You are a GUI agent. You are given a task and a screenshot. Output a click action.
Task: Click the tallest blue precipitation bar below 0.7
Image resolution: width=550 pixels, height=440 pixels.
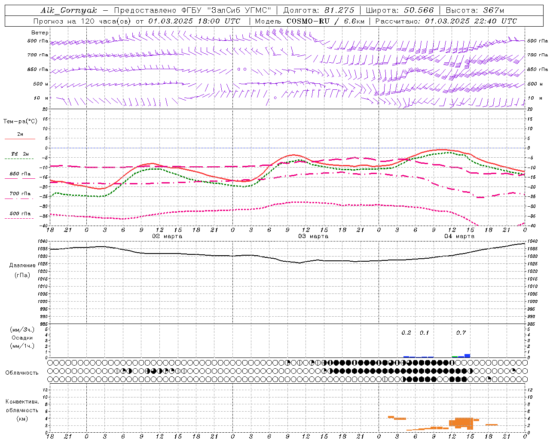click(x=467, y=356)
